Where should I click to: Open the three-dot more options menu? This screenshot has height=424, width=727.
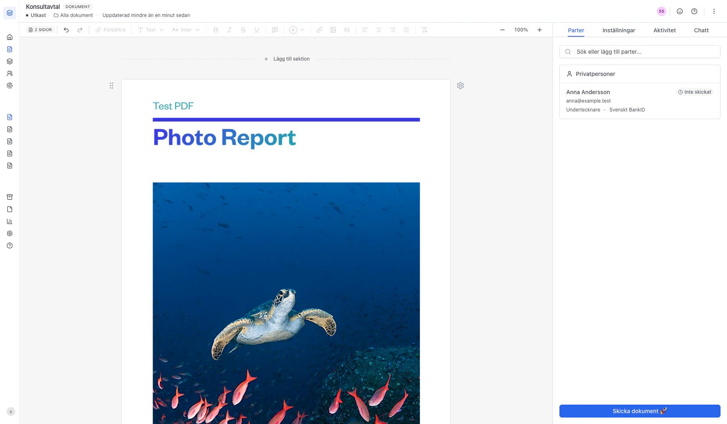714,11
